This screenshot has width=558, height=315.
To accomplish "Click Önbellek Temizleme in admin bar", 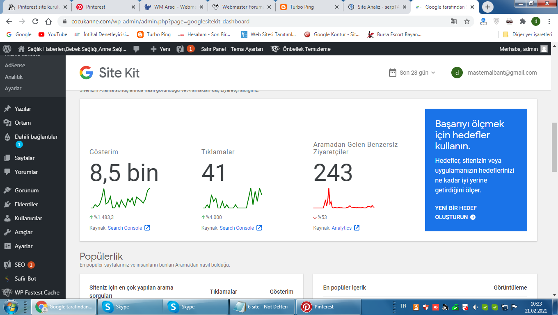I will click(x=301, y=49).
